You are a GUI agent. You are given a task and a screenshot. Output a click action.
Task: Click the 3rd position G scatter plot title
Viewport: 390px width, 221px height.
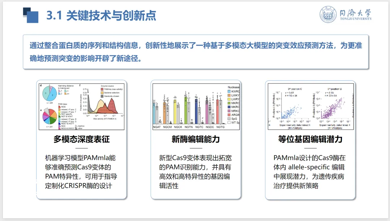[x=334, y=89]
